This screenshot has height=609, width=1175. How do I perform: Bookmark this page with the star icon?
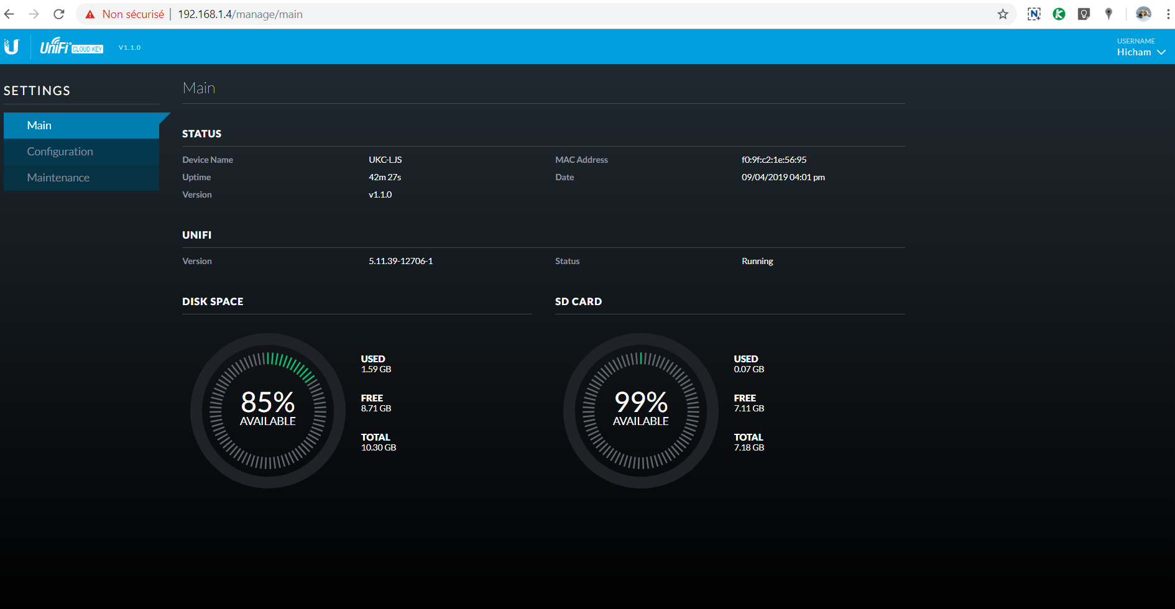(1003, 14)
